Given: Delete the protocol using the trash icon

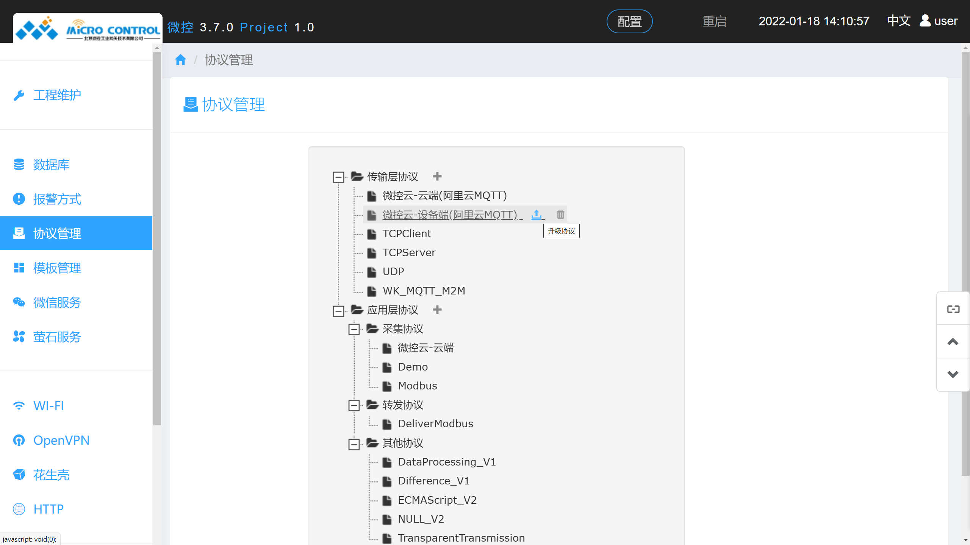Looking at the screenshot, I should coord(560,214).
